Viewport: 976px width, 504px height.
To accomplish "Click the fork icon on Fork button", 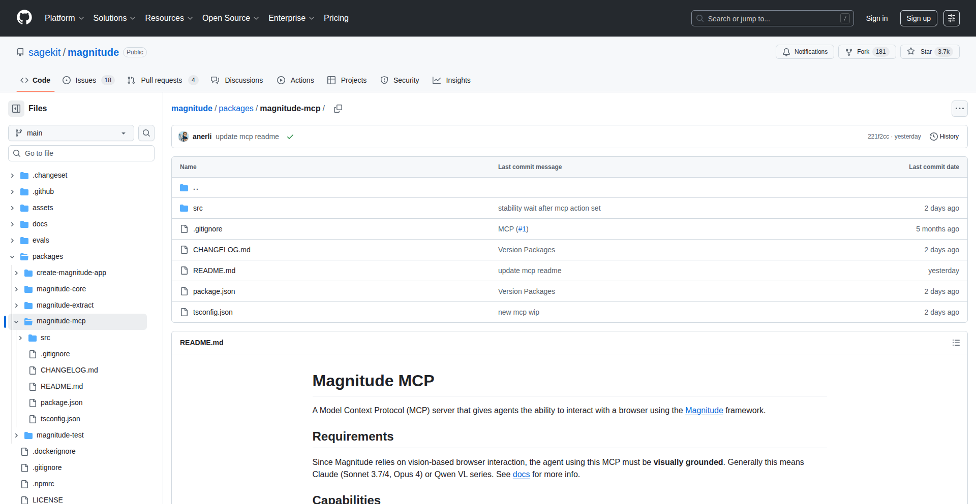I will tap(849, 52).
